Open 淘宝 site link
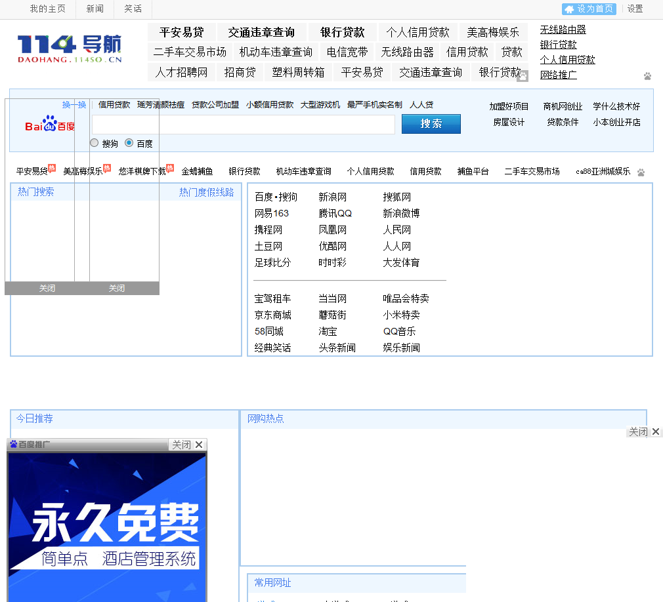This screenshot has height=602, width=663. pos(328,332)
